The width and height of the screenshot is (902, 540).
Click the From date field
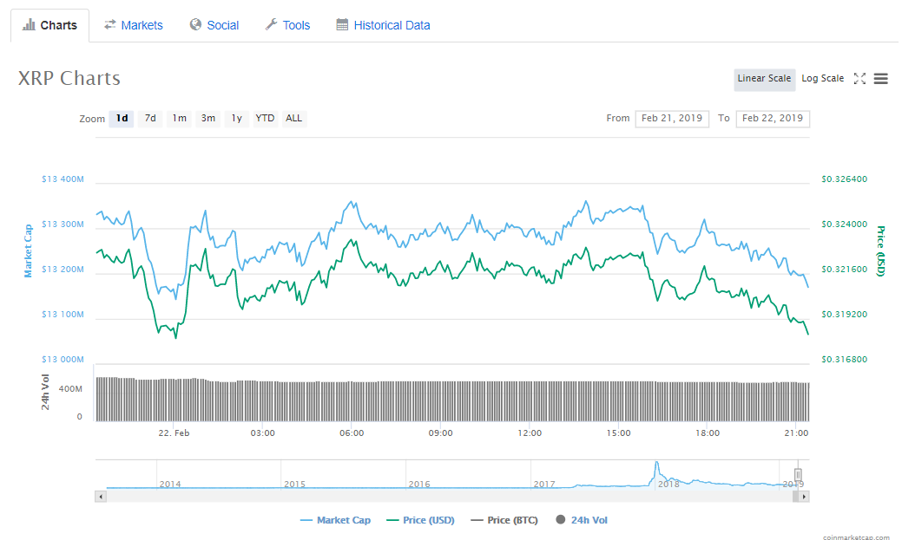(672, 119)
